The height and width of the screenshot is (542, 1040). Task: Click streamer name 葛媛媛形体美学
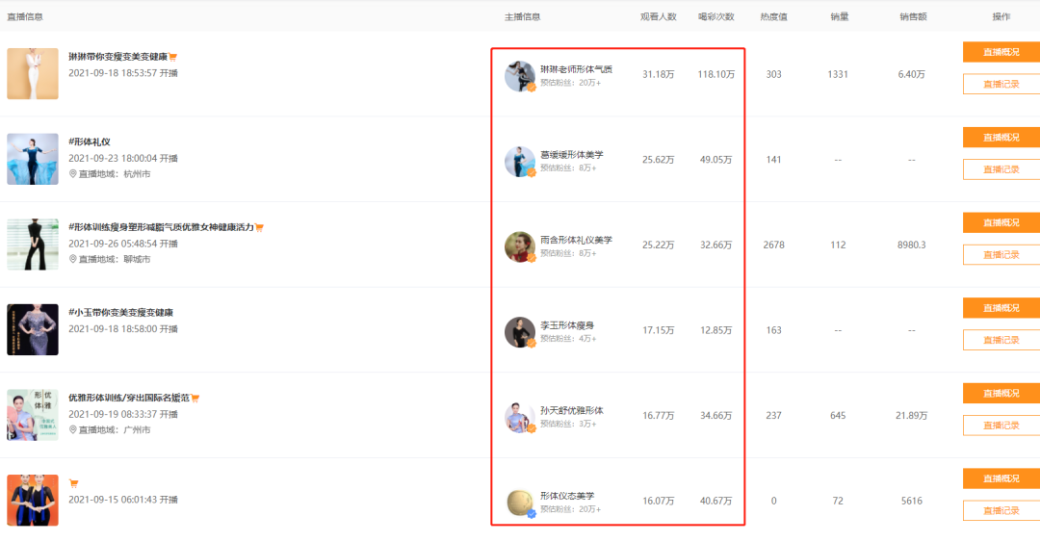pos(572,155)
